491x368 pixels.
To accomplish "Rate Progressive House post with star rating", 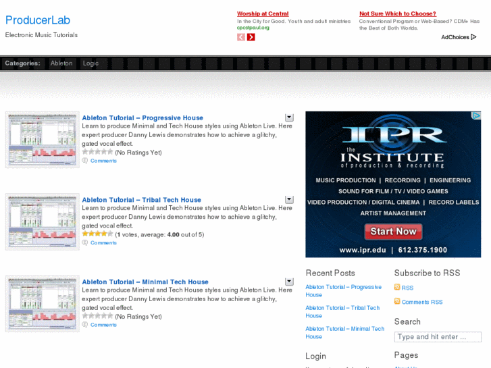I will (x=97, y=152).
